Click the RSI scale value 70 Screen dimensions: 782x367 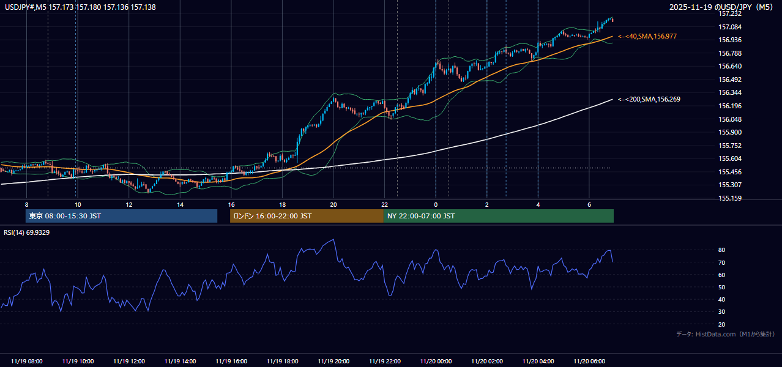coord(722,262)
